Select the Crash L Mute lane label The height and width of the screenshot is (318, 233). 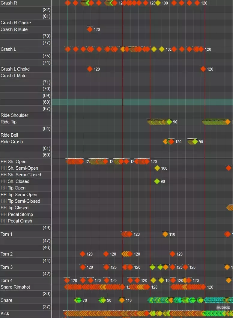tap(13, 76)
